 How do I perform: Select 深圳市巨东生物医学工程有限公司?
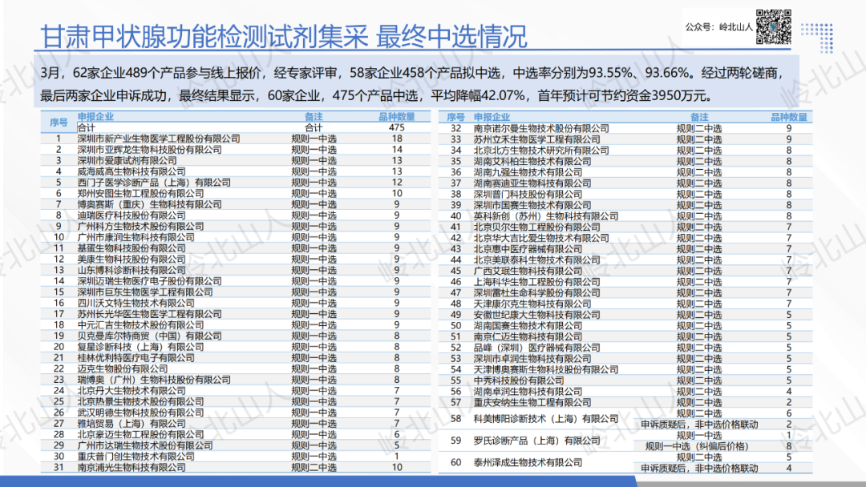point(145,292)
